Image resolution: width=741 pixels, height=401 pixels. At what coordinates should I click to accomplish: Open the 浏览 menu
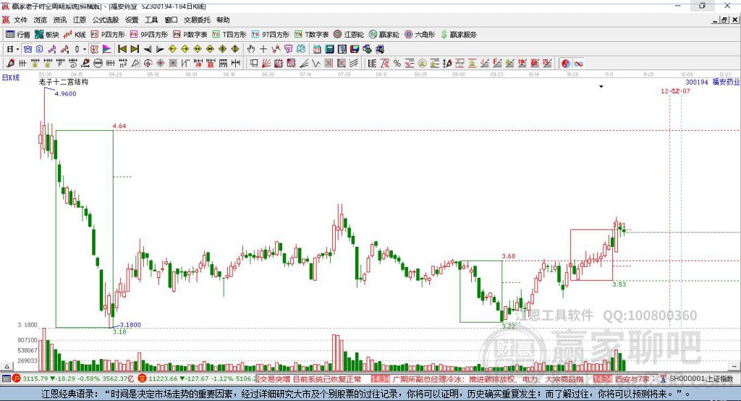point(41,20)
